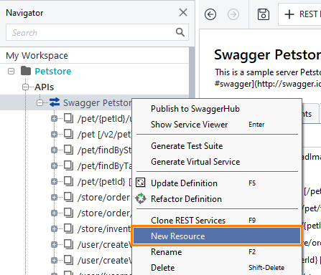This screenshot has height=275, width=321.
Task: Go forward using the right arrow button
Action: 233,14
